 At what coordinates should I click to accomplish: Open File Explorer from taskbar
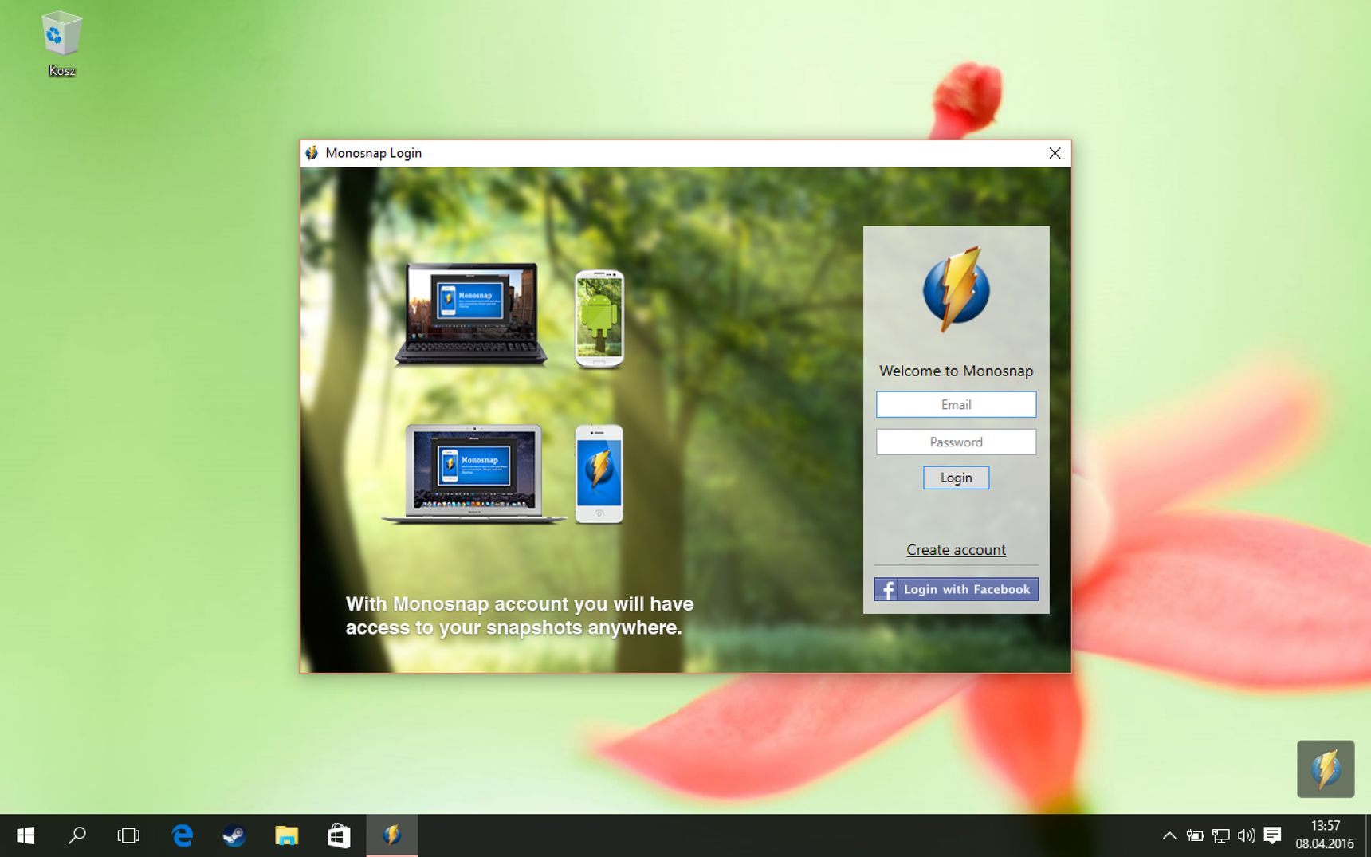[x=286, y=835]
